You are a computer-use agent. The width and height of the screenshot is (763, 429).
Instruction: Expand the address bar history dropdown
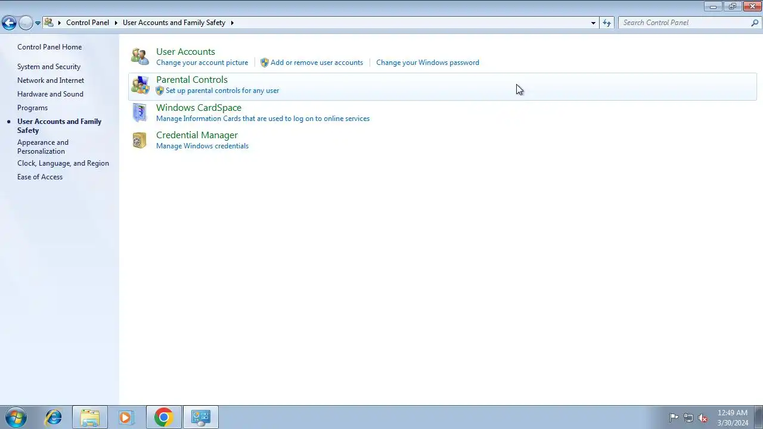[x=593, y=23]
